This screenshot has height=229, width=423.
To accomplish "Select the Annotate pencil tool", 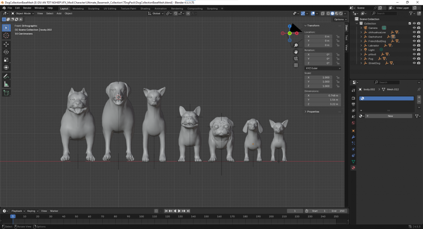I will (6, 76).
